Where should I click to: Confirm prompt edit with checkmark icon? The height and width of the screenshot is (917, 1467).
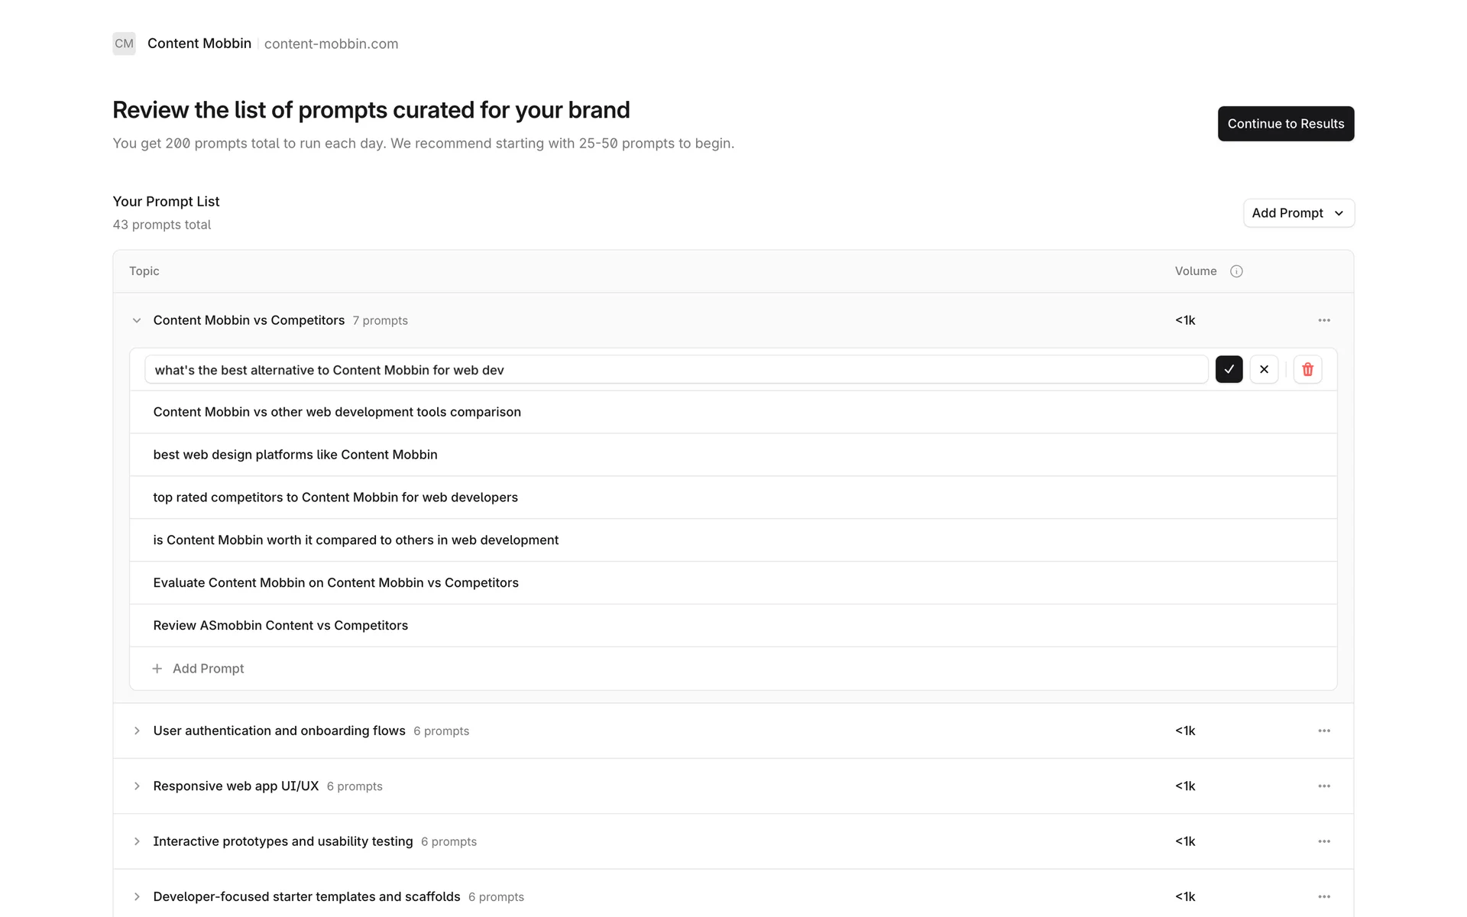pos(1229,370)
